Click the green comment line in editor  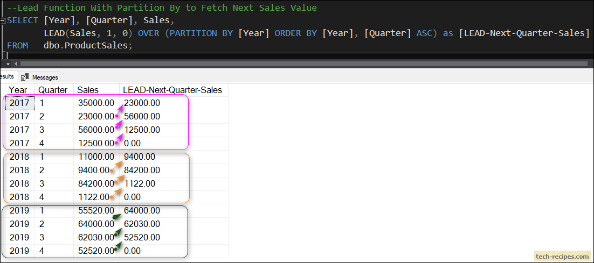pyautogui.click(x=162, y=8)
